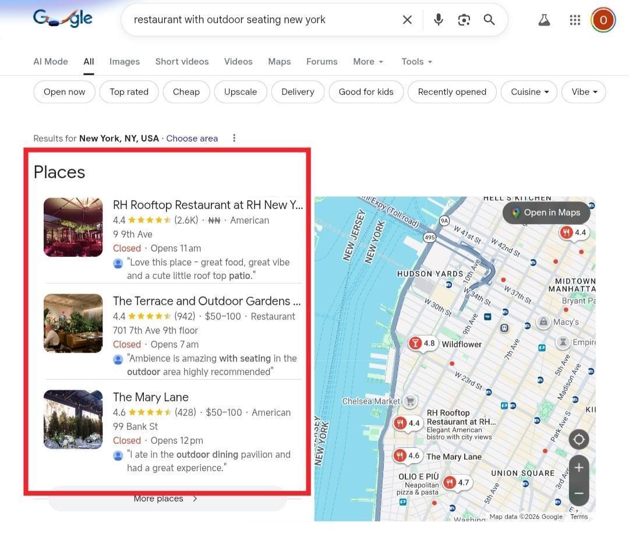The height and width of the screenshot is (540, 629).
Task: Click the Chelsea Market shopping cart pin
Action: click(x=410, y=401)
